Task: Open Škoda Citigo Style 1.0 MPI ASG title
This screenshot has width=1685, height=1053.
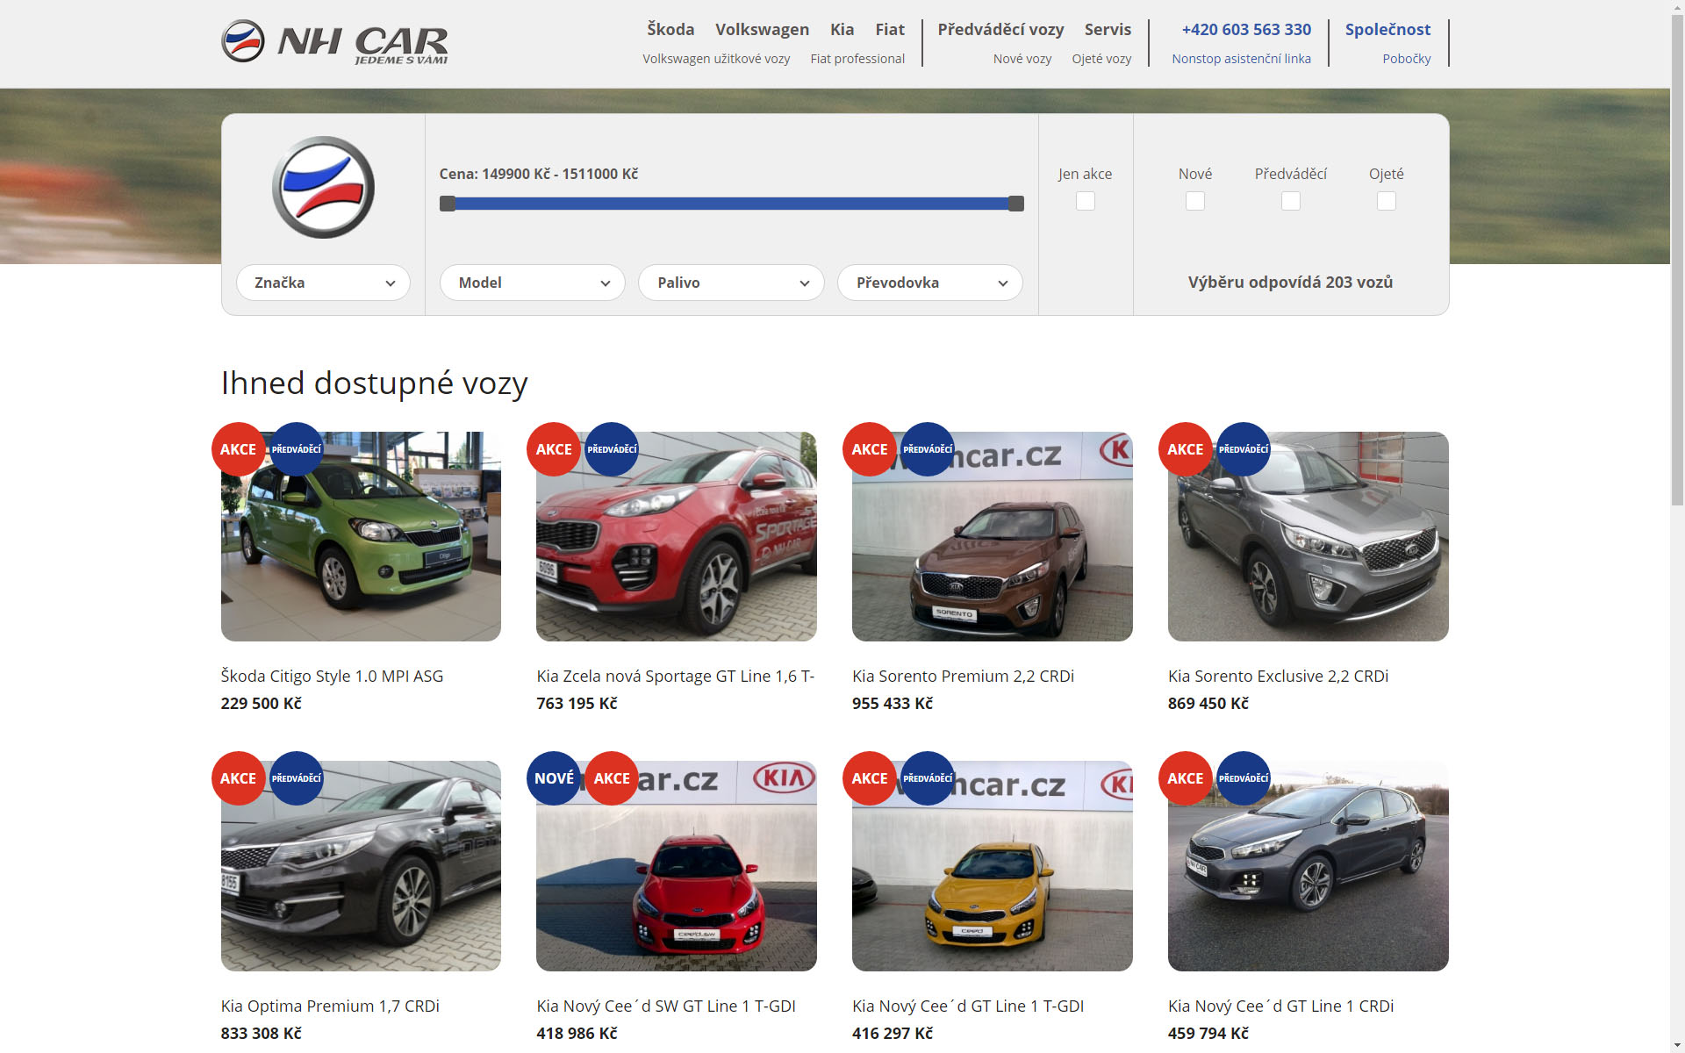Action: coord(332,676)
